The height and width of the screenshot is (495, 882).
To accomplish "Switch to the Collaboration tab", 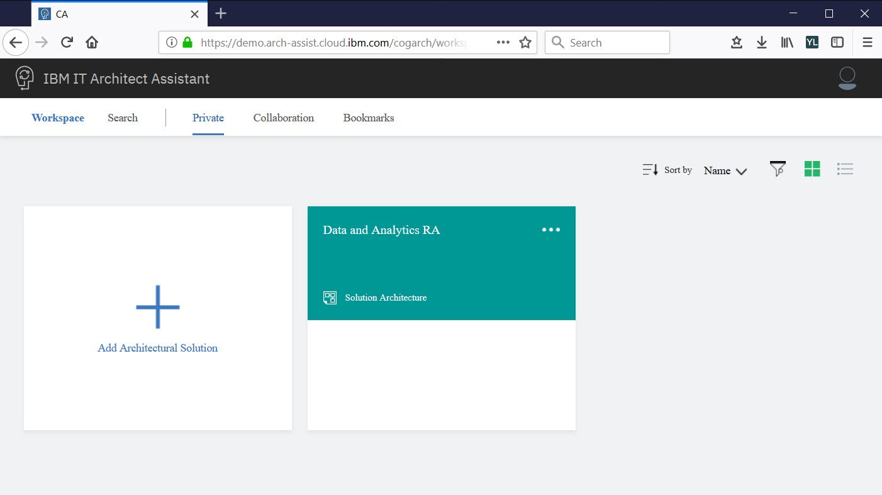I will (284, 118).
